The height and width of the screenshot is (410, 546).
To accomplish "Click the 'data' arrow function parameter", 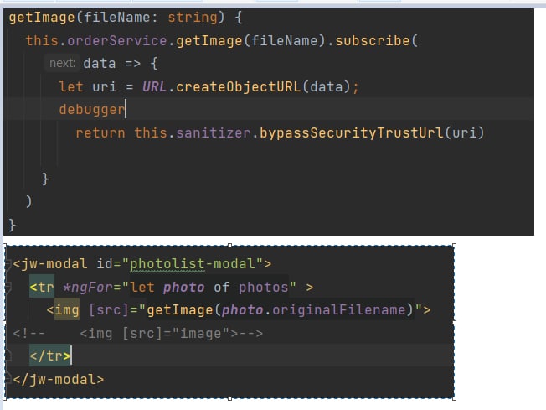I will point(100,64).
